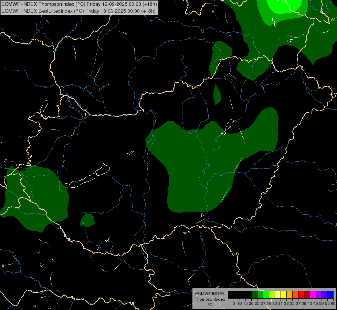Click the '°C' unit label in the legend
The width and height of the screenshot is (337, 310).
(210, 304)
